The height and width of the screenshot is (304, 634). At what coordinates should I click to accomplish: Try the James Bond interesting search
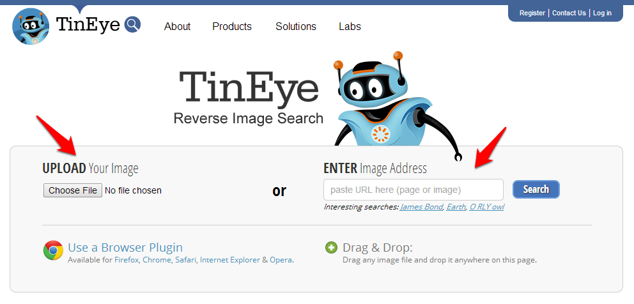tap(421, 207)
